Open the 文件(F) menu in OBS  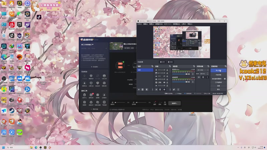pos(140,24)
